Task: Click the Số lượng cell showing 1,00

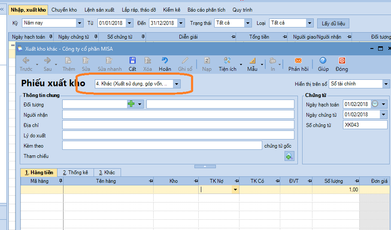Action: 336,190
